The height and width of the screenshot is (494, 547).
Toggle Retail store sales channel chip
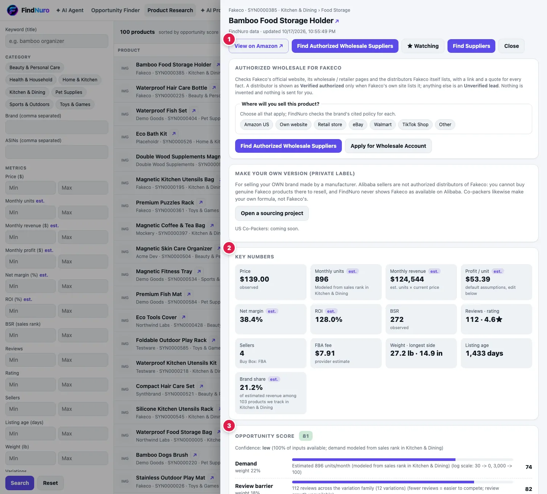(x=330, y=125)
